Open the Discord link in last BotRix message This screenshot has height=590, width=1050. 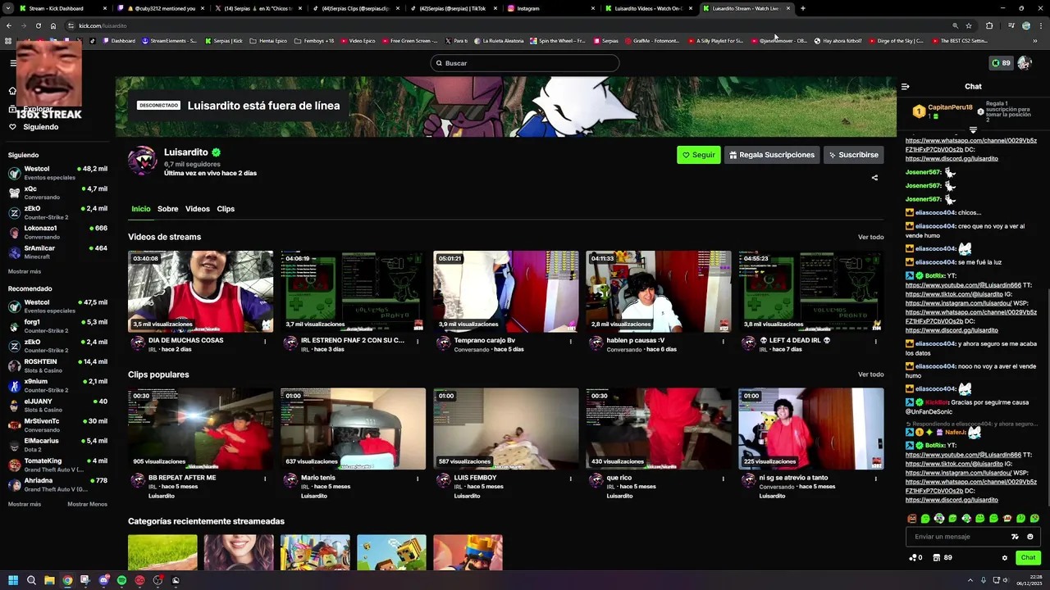coord(952,500)
